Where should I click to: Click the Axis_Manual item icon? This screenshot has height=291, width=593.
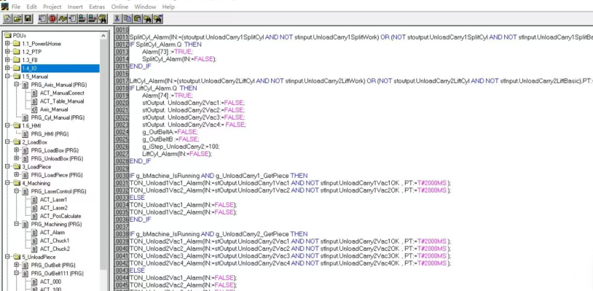pyautogui.click(x=34, y=109)
